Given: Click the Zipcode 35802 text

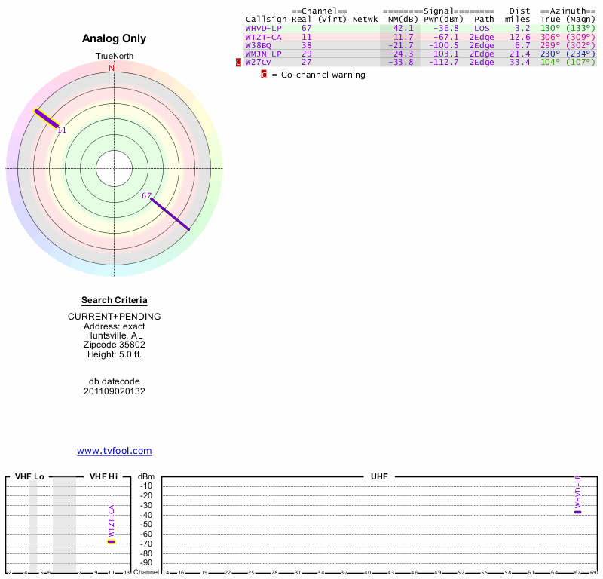Looking at the screenshot, I should pos(115,345).
